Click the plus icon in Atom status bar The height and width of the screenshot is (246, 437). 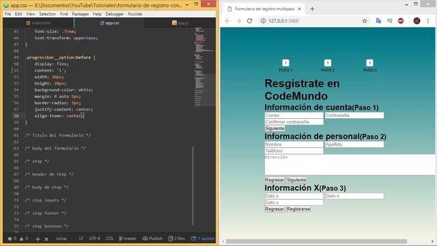(38, 239)
